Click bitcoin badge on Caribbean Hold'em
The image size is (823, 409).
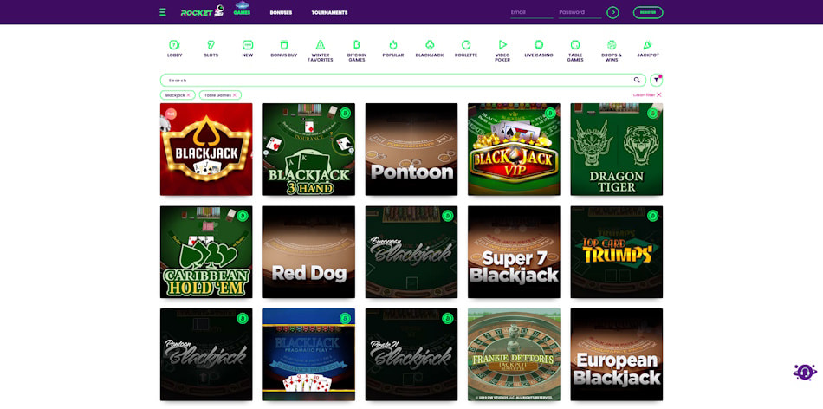pos(242,216)
